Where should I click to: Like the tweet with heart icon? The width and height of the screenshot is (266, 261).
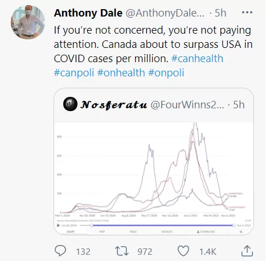pyautogui.click(x=183, y=251)
